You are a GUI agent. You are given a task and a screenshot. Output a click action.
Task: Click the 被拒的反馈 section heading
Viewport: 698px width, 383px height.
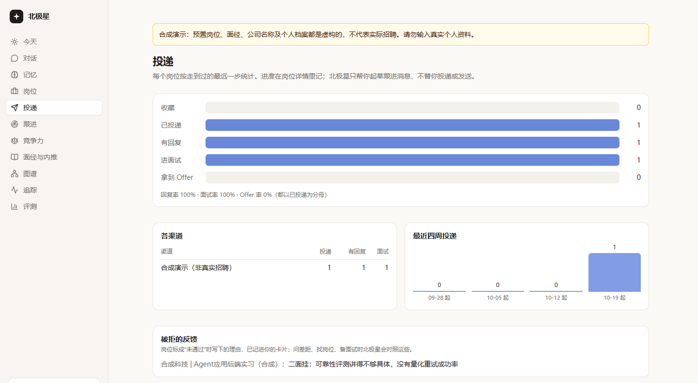coord(179,339)
